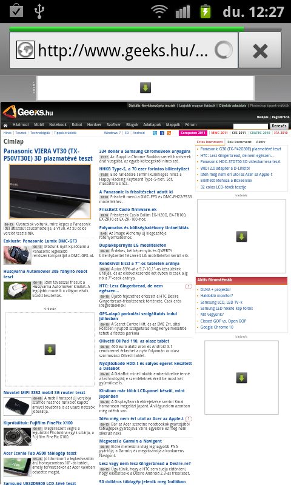This screenshot has height=485, width=291.
Task: Tap the battery icon in status bar
Action: pyautogui.click(x=206, y=11)
